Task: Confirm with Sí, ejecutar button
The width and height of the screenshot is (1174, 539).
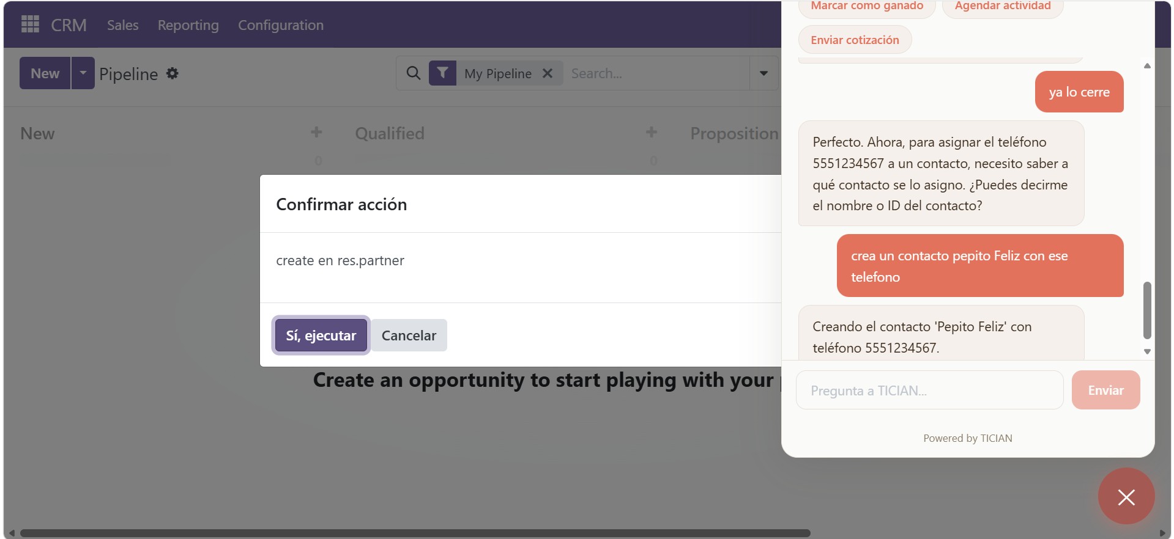Action: tap(321, 335)
